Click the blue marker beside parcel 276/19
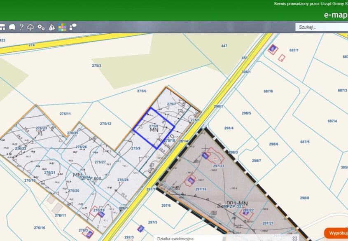Screen dimensions: 348x241 click(101, 214)
